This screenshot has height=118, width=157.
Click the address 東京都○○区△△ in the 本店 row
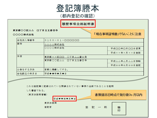tap(66, 60)
